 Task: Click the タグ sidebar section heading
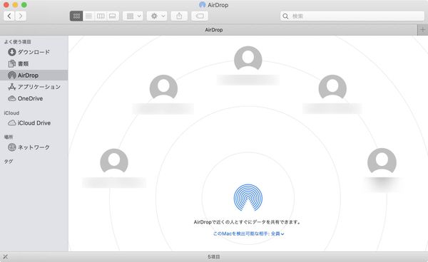9,162
